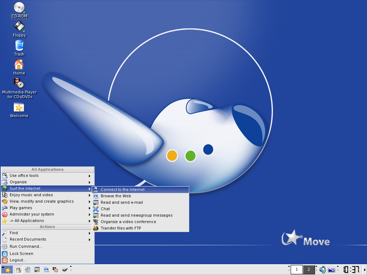The image size is (367, 275).
Task: Open the Enjoy music and video submenu
Action: [48, 195]
